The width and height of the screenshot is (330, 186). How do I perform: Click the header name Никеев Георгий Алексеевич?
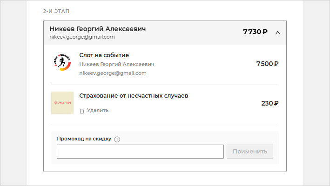[x=98, y=29]
